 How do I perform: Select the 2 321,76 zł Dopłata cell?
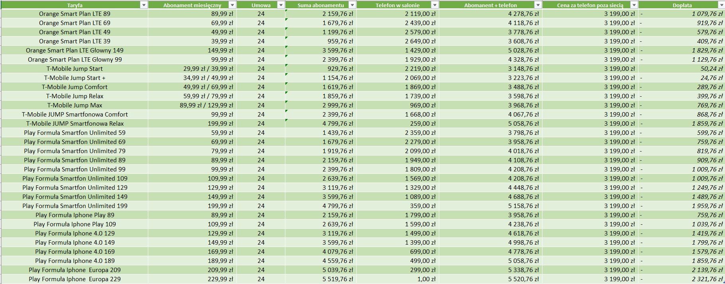(x=682, y=279)
